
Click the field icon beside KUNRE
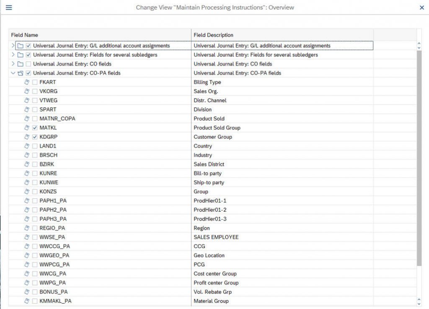click(x=27, y=173)
